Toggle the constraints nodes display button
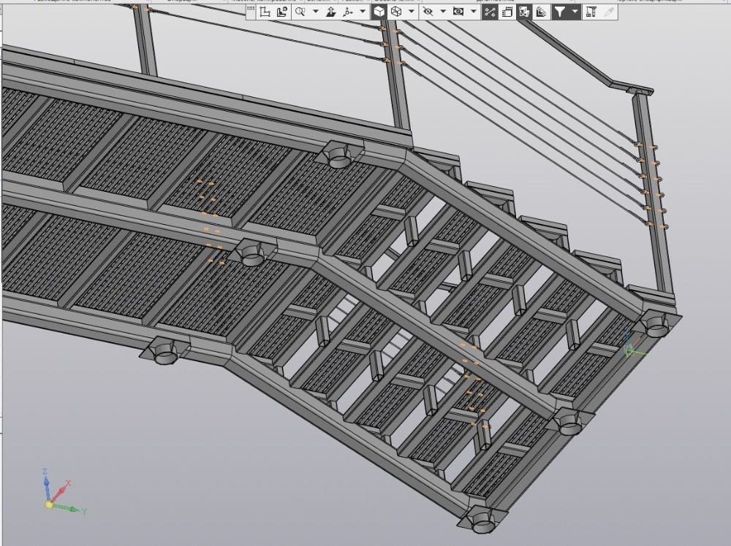The image size is (731, 546). tap(490, 12)
